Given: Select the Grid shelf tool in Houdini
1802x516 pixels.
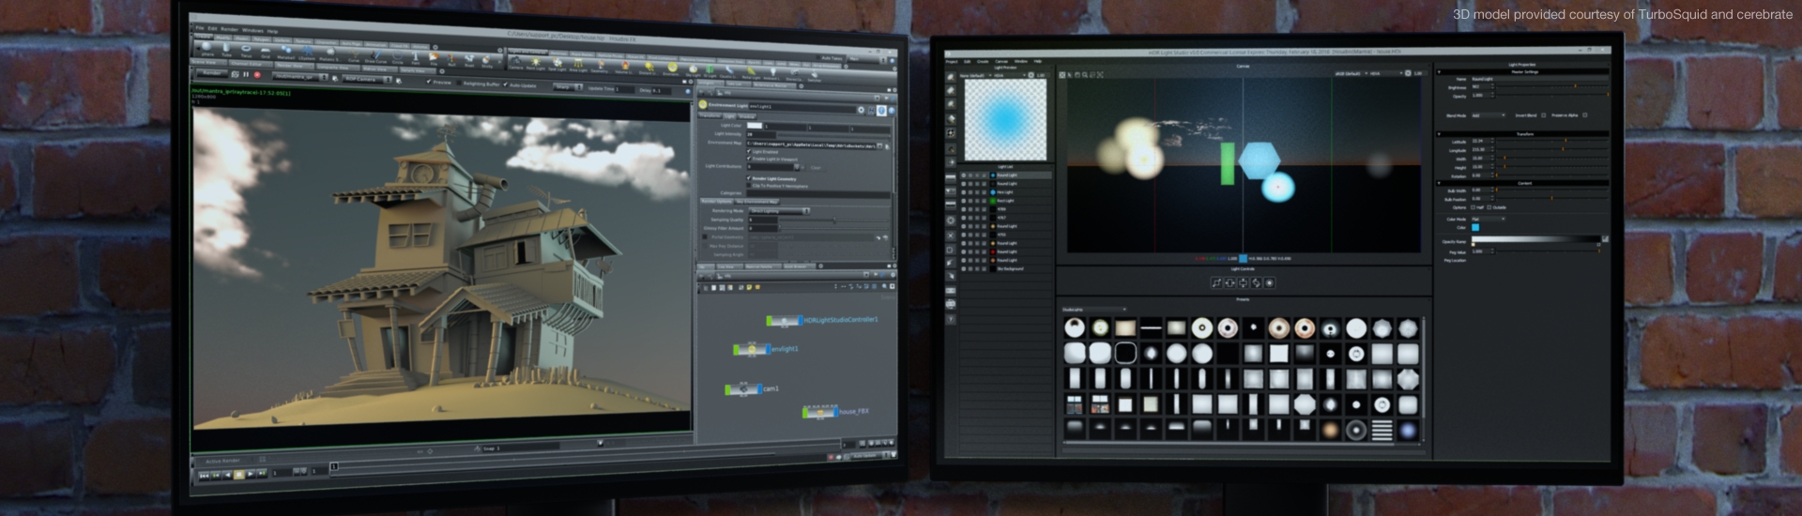Looking at the screenshot, I should point(265,51).
